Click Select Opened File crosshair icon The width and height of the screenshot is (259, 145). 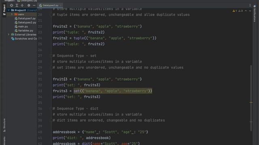click(x=11, y=5)
